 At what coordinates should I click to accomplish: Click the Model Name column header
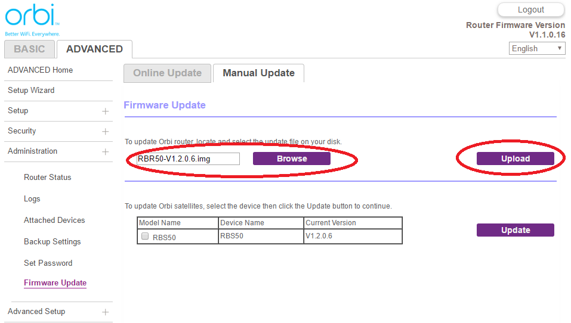(x=178, y=223)
